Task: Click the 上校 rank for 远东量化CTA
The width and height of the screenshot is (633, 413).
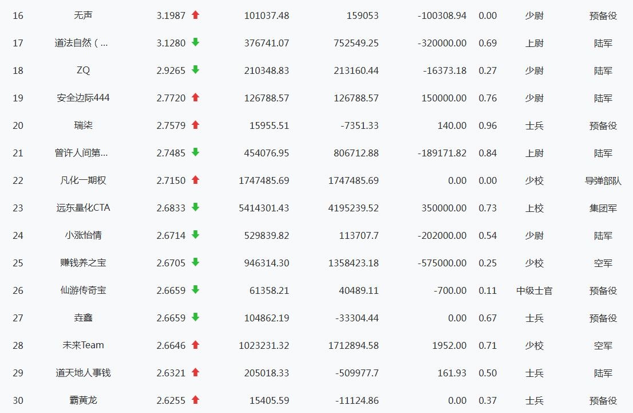Action: (534, 208)
